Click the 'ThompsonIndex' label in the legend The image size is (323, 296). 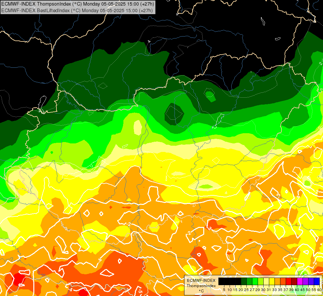(x=201, y=286)
